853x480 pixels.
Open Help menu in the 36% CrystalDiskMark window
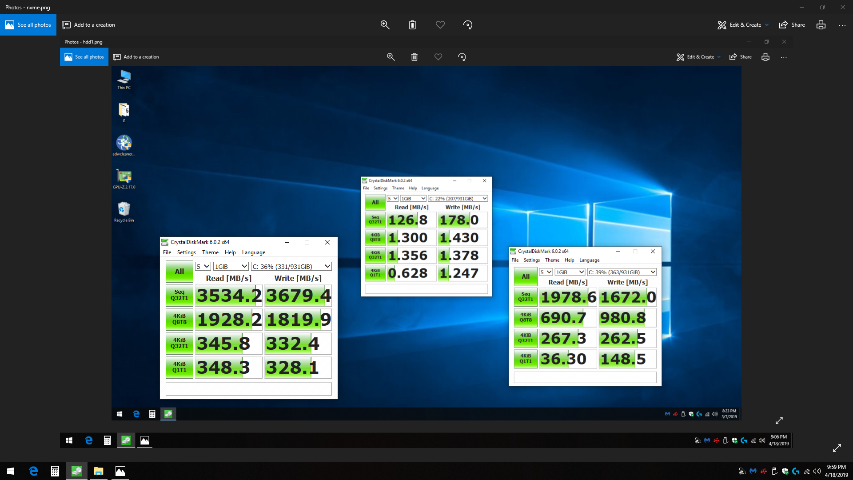click(x=230, y=252)
